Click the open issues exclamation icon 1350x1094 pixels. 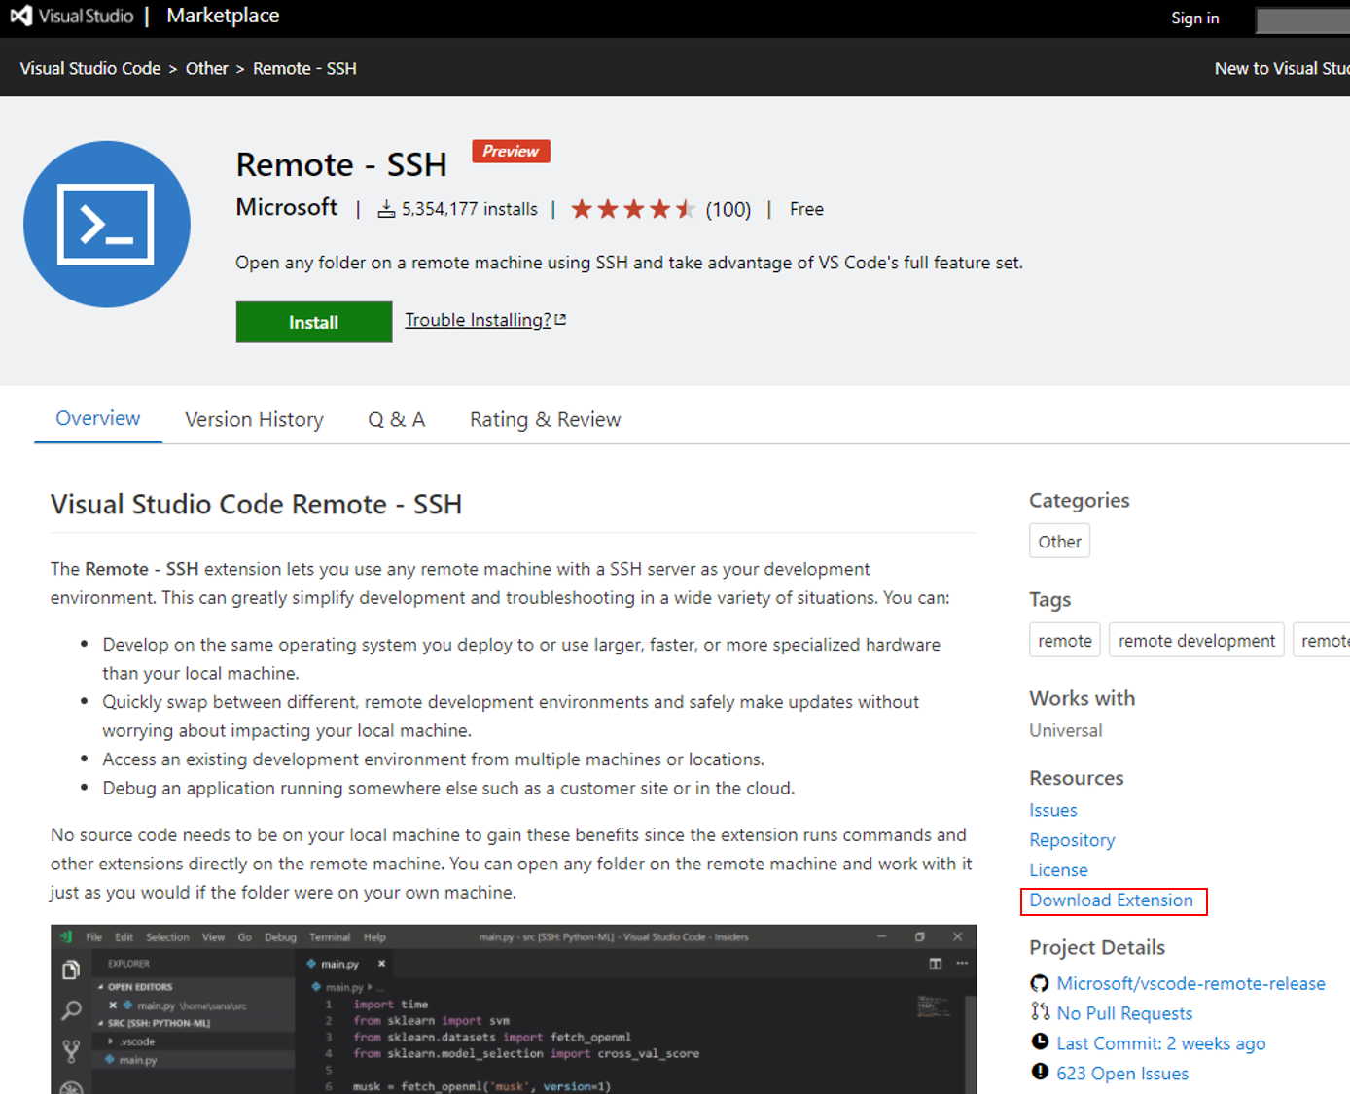tap(1040, 1073)
